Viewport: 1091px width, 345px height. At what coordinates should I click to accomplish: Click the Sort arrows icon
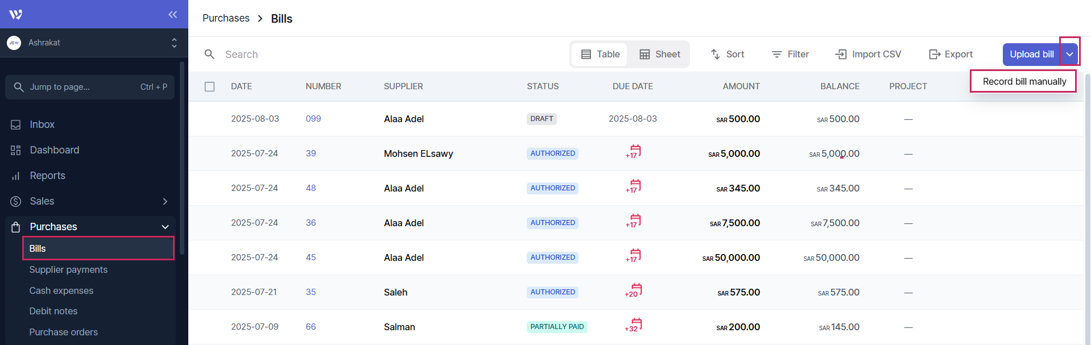click(x=716, y=55)
